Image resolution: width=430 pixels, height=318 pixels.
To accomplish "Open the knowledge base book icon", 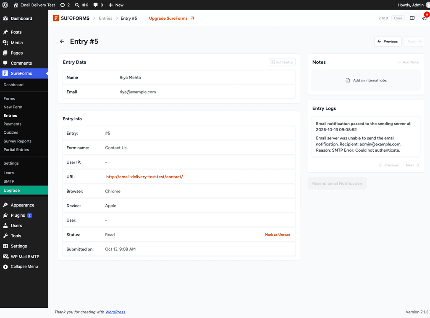I will [412, 18].
